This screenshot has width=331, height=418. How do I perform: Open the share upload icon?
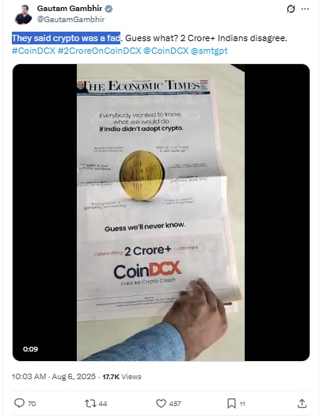click(x=302, y=403)
